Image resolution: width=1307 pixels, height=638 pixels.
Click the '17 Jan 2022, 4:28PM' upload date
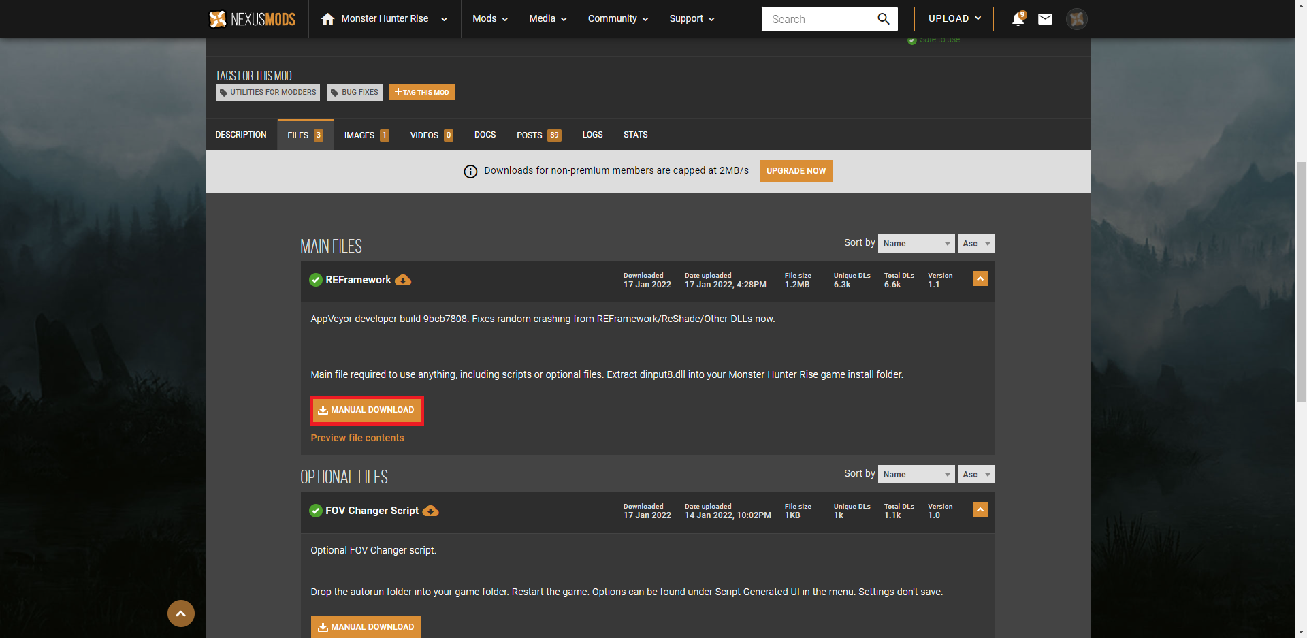click(726, 285)
